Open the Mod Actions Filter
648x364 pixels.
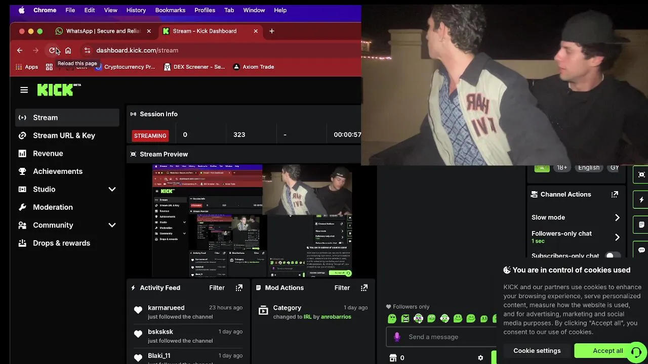point(342,288)
